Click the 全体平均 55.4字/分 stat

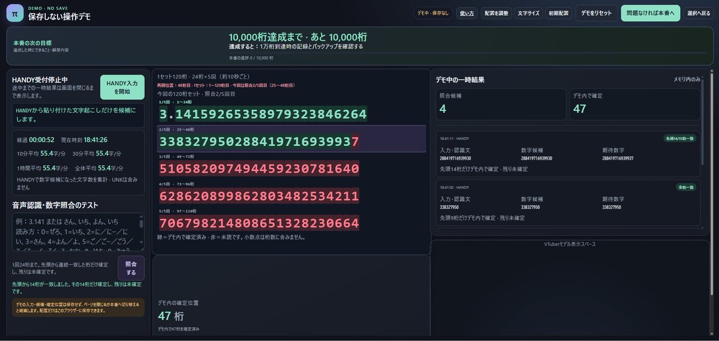tap(100, 168)
